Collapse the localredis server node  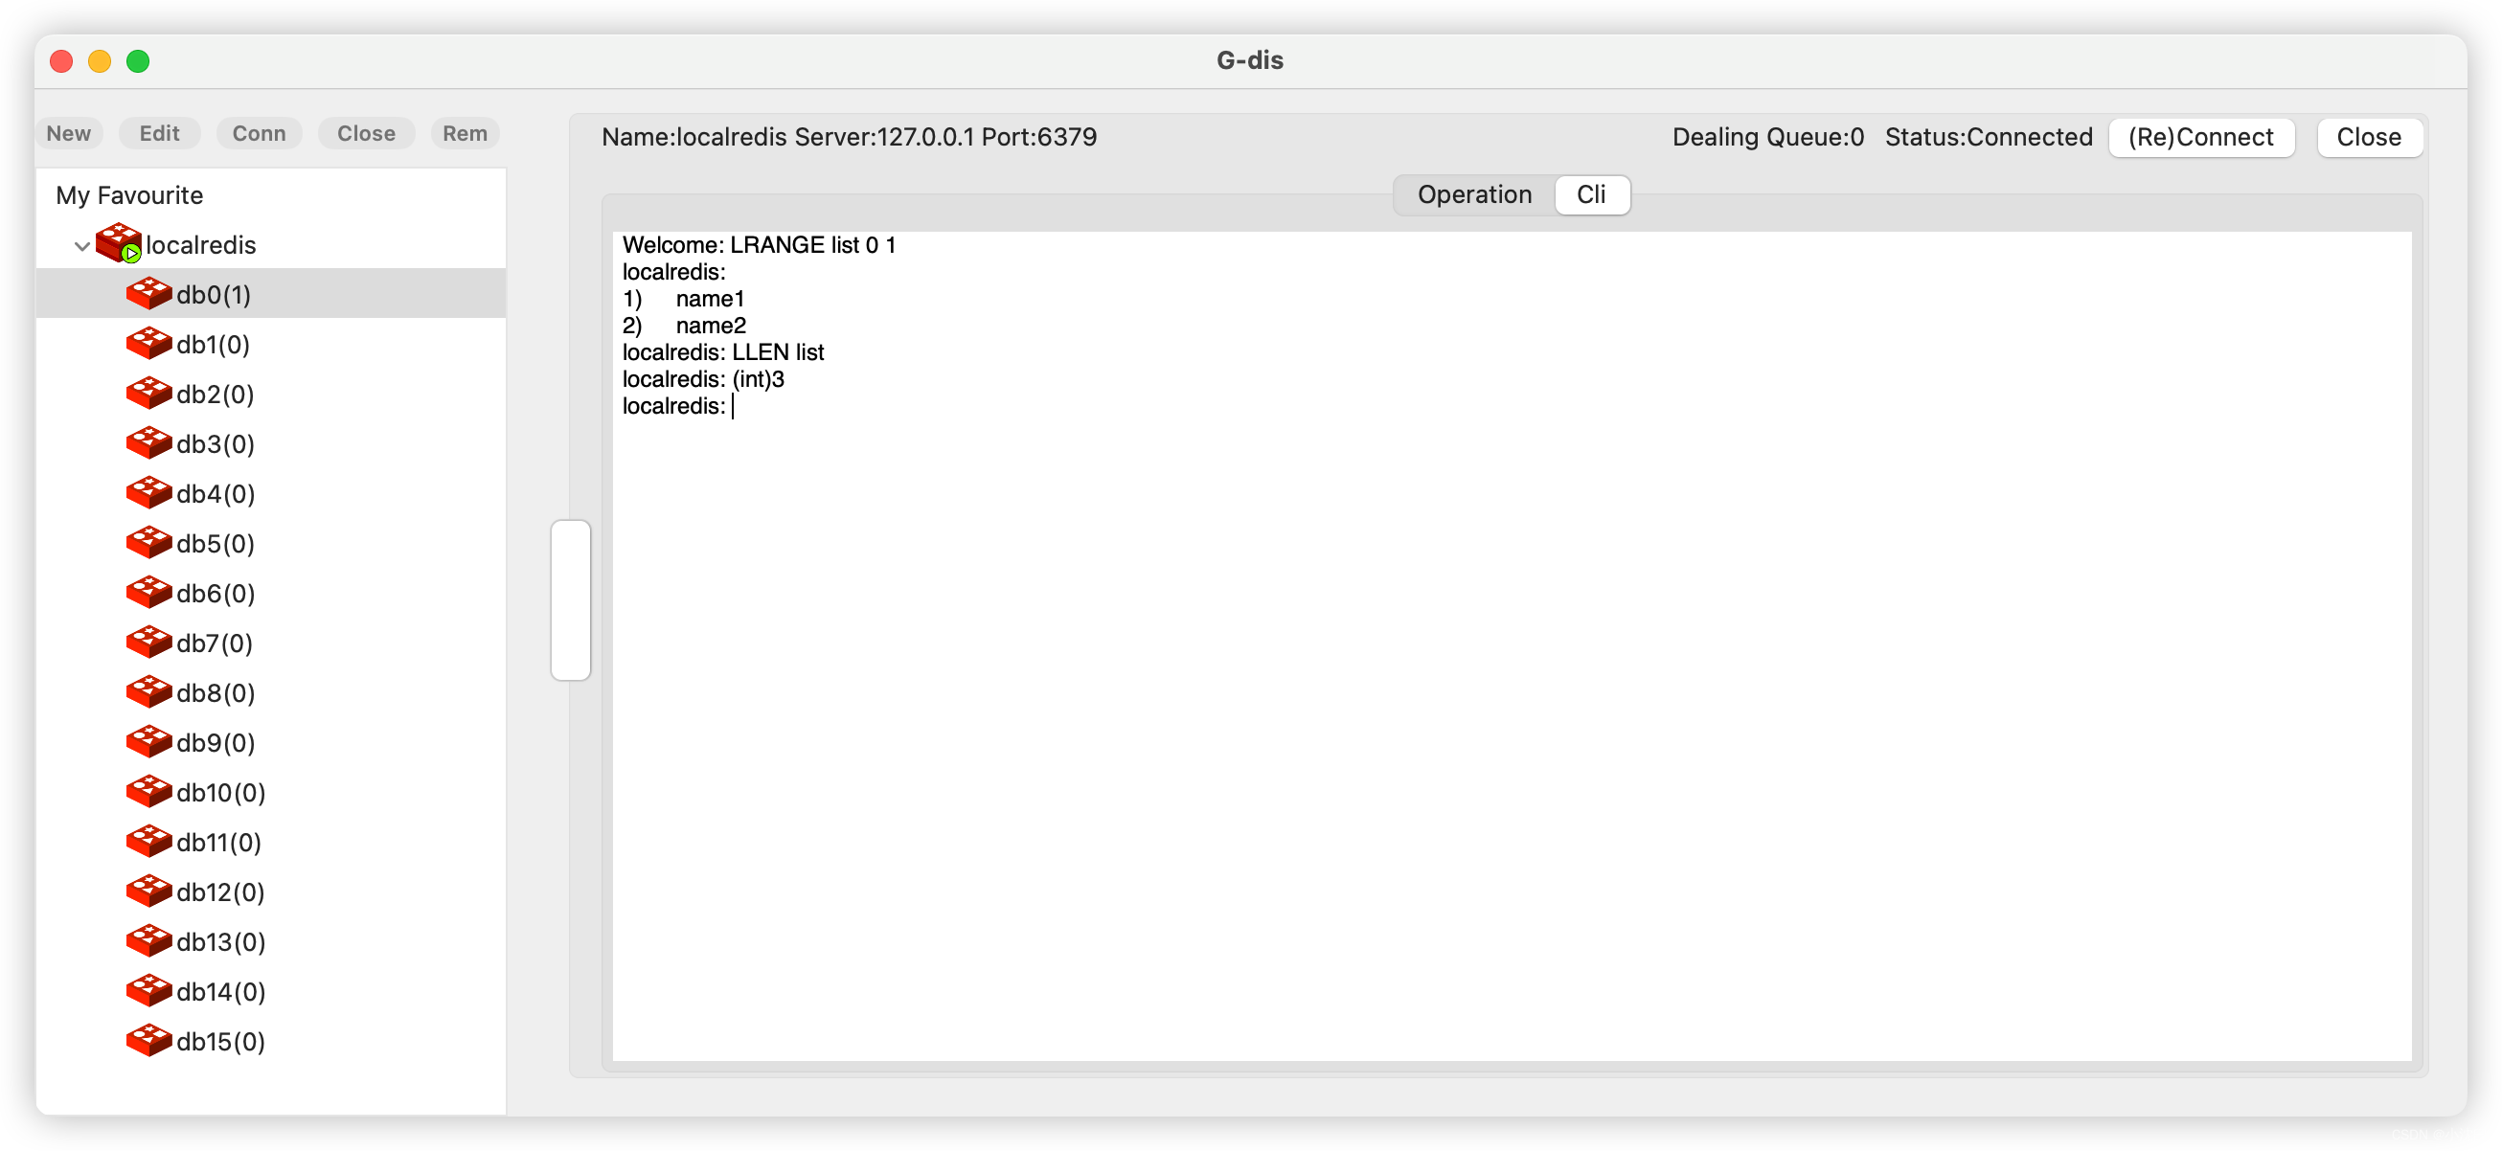click(83, 244)
